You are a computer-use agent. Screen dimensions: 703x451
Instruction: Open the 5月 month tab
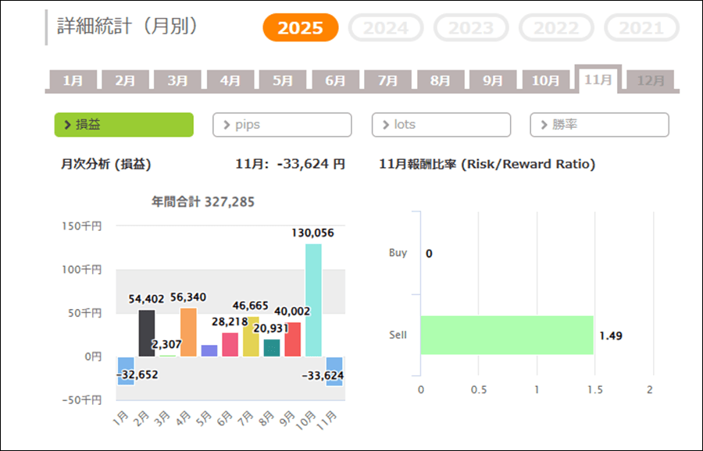tap(283, 80)
